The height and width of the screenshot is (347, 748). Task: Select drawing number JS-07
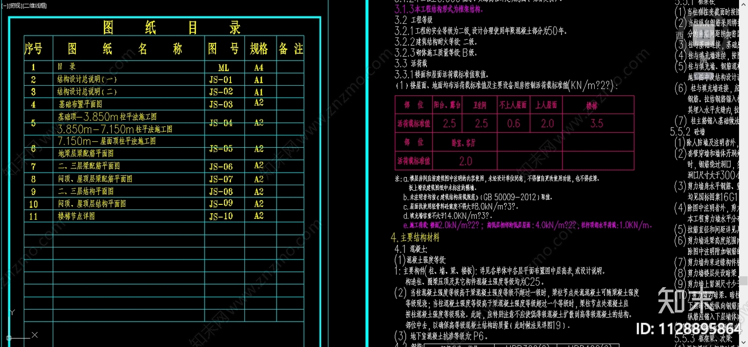221,179
